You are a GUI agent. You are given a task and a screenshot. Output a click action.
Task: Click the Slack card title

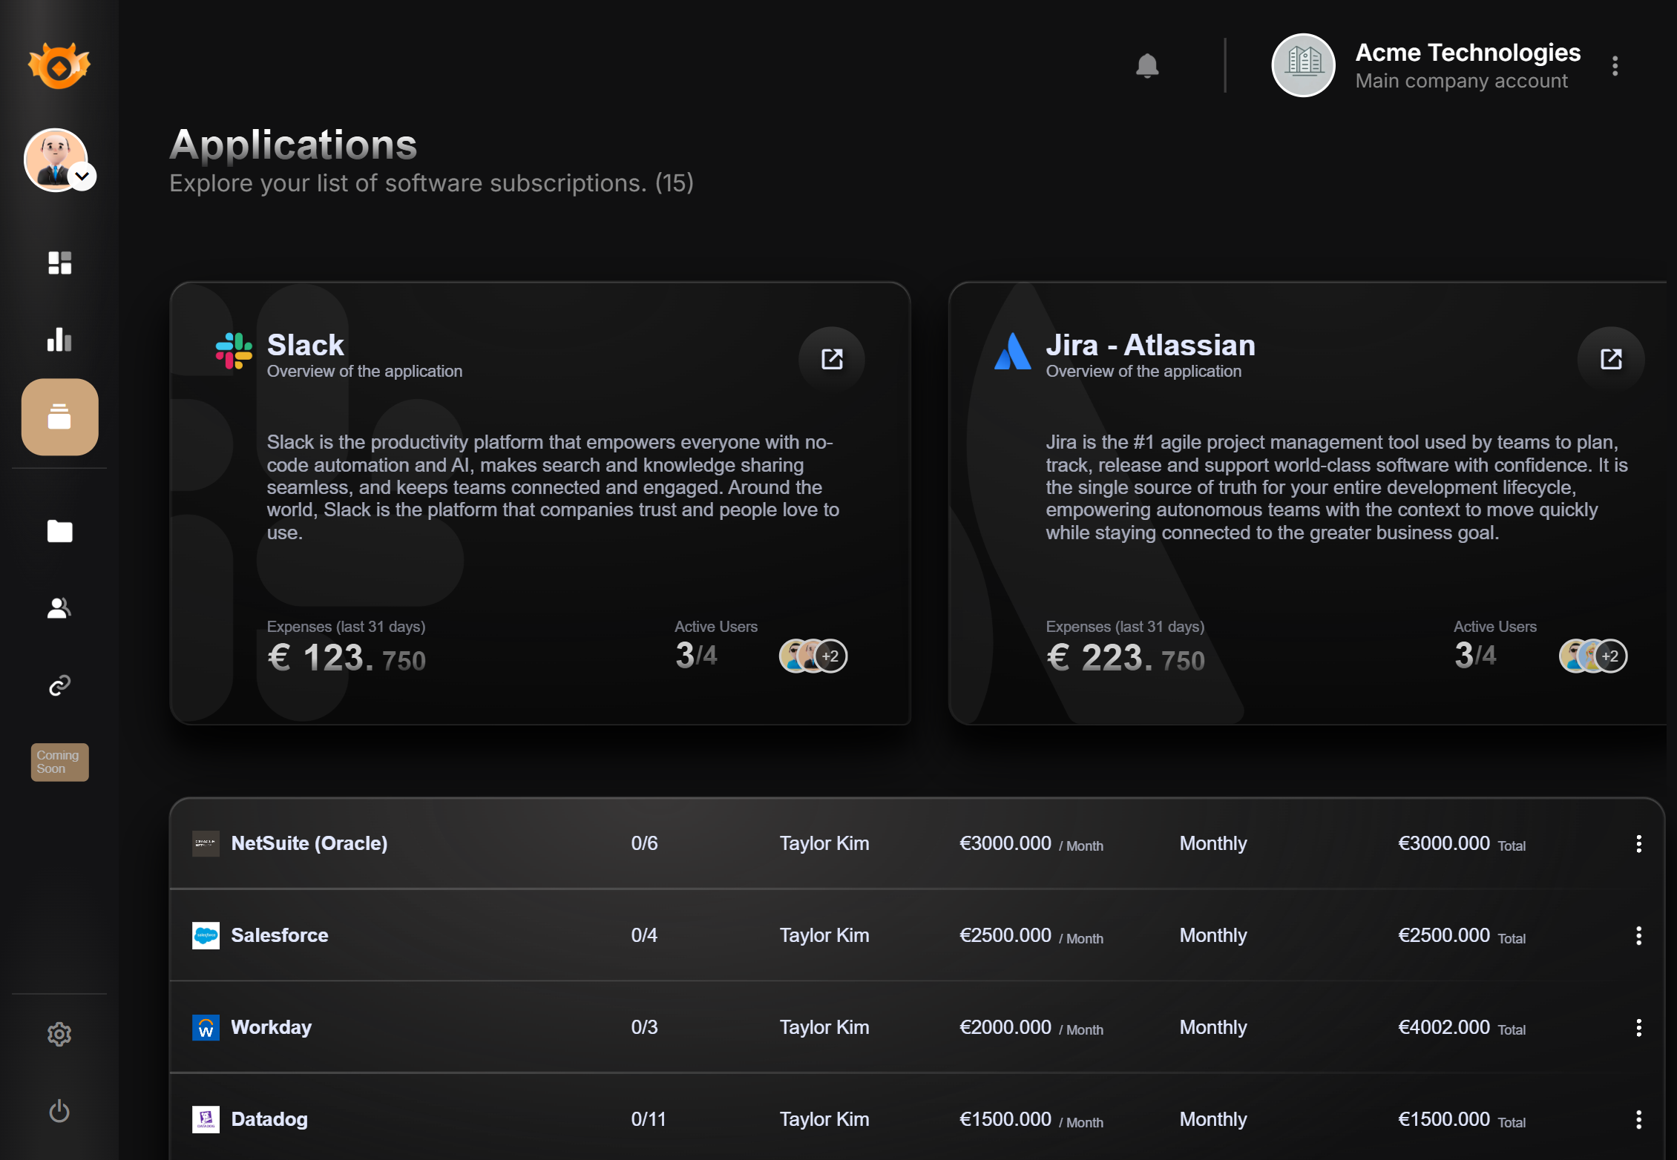[x=306, y=345]
